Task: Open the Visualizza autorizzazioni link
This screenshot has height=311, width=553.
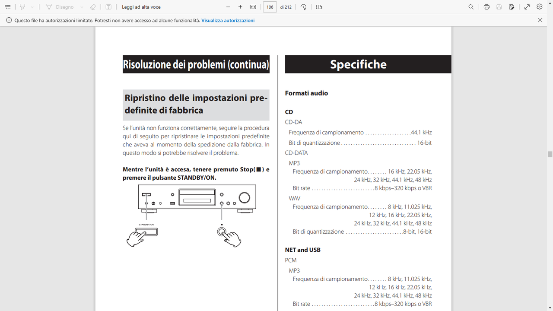Action: pyautogui.click(x=228, y=20)
